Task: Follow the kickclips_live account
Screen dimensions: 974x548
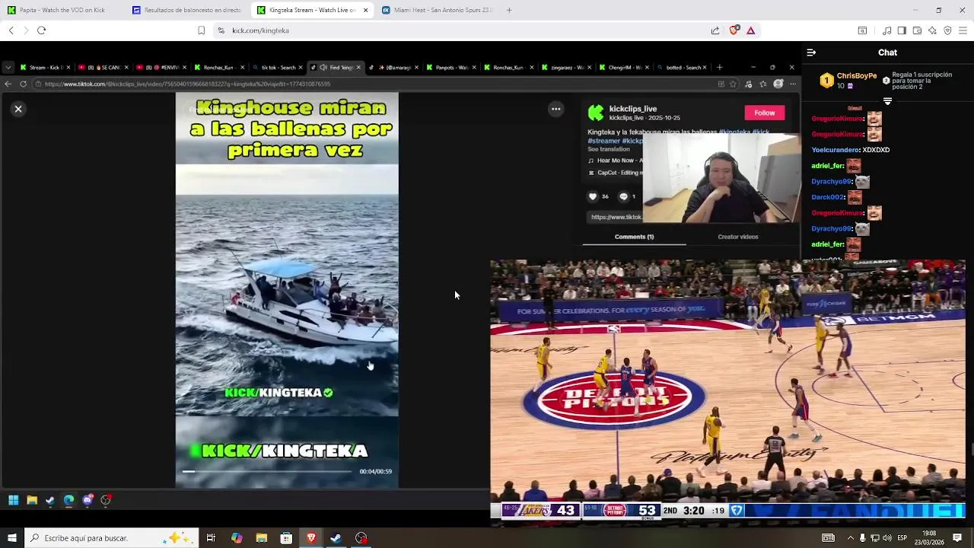Action: (764, 113)
